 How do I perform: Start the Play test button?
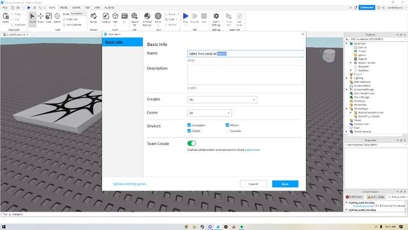(186, 19)
